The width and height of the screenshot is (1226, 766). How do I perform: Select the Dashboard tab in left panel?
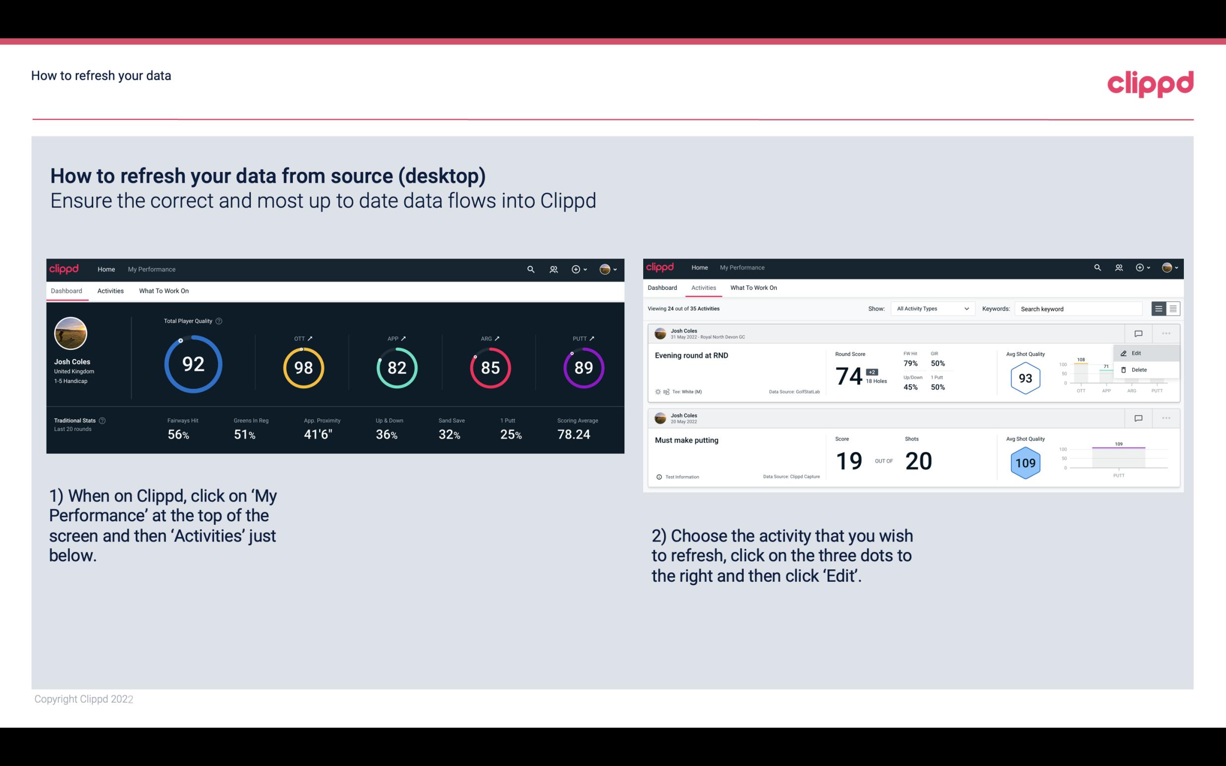coord(67,290)
